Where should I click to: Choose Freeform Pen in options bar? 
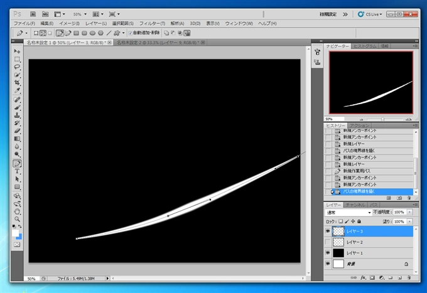point(68,33)
